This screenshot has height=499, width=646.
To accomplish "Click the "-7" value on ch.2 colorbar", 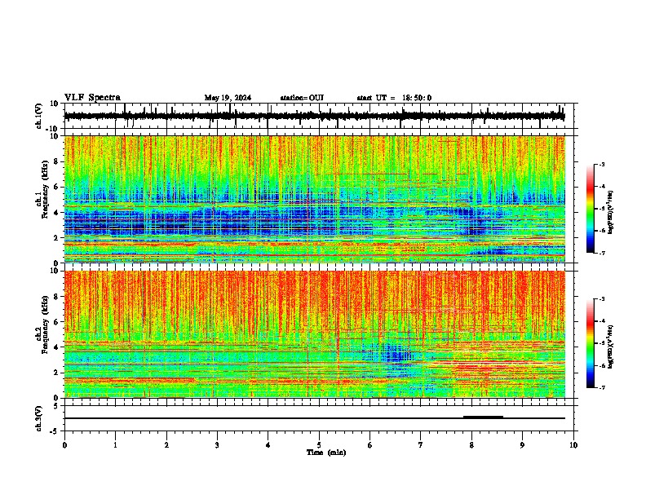I will click(602, 388).
